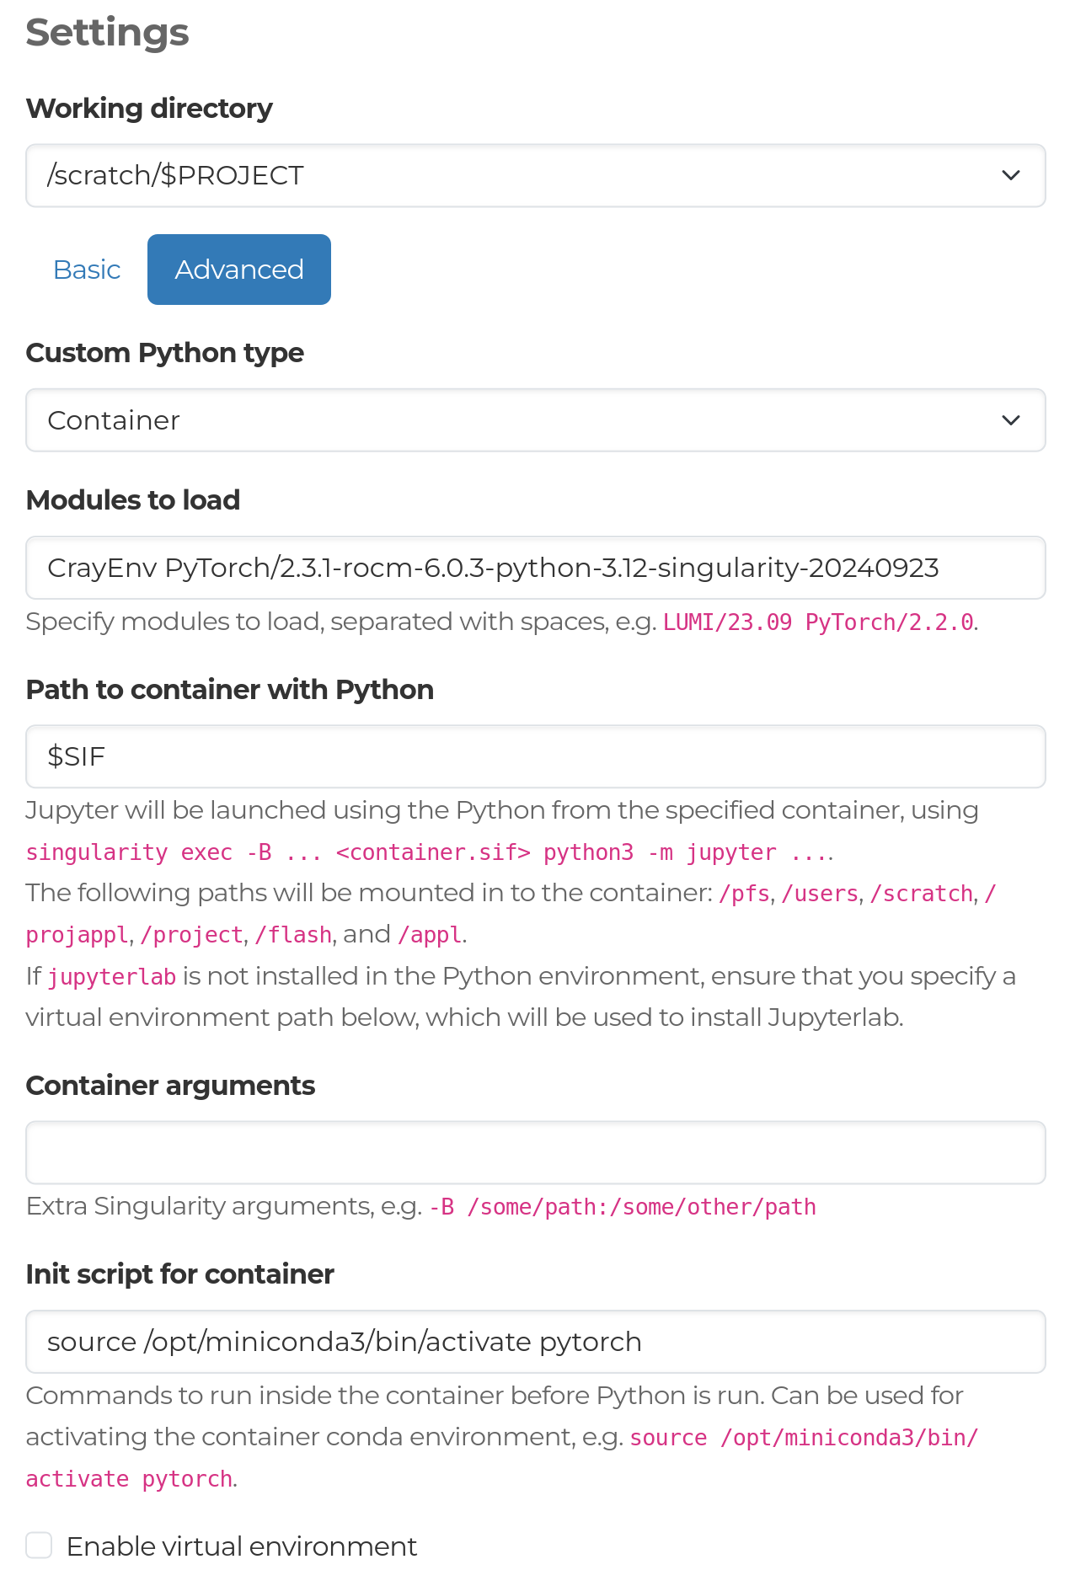Image resolution: width=1070 pixels, height=1586 pixels.
Task: Click inside the empty Container arguments field
Action: click(535, 1151)
